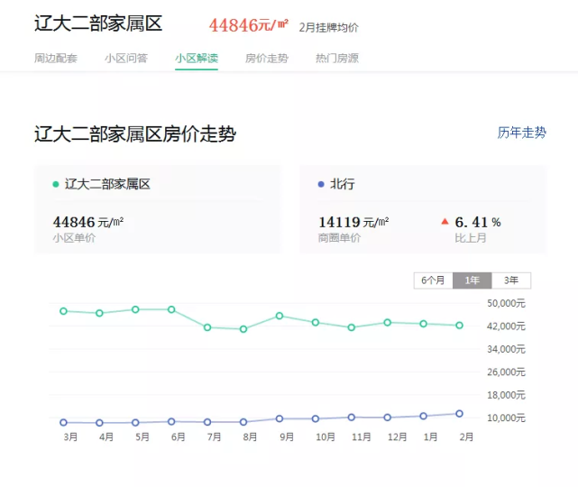Click the 北行 legend card title
Screen dimensions: 578x487
tap(343, 184)
